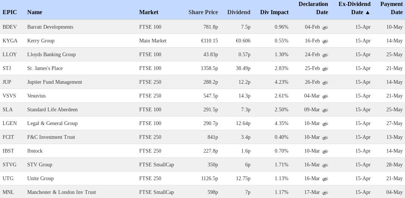Sort table by Declaration Date header

click(313, 8)
